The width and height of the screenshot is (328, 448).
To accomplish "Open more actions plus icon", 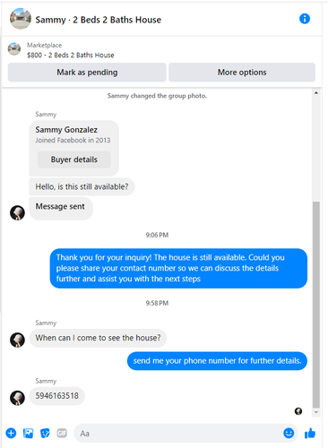I will (11, 433).
